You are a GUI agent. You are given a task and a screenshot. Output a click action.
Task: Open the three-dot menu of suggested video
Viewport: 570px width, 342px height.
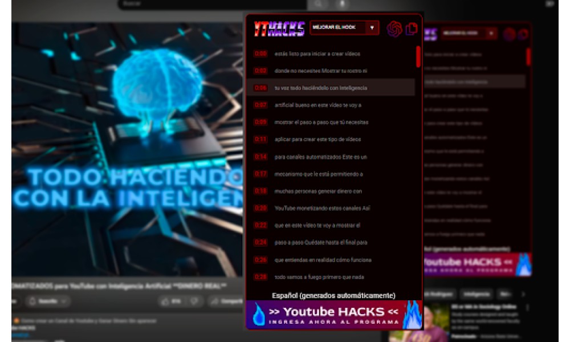pyautogui.click(x=527, y=308)
